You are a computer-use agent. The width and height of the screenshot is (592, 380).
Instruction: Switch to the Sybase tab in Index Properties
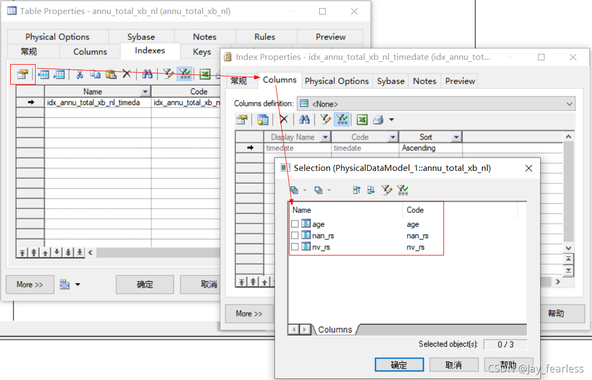tap(390, 80)
